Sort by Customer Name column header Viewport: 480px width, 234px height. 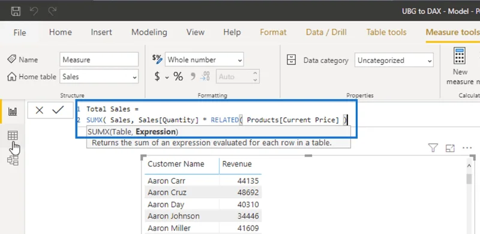176,164
